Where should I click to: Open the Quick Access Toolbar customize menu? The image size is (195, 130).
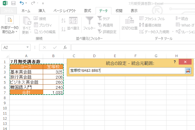43,3
